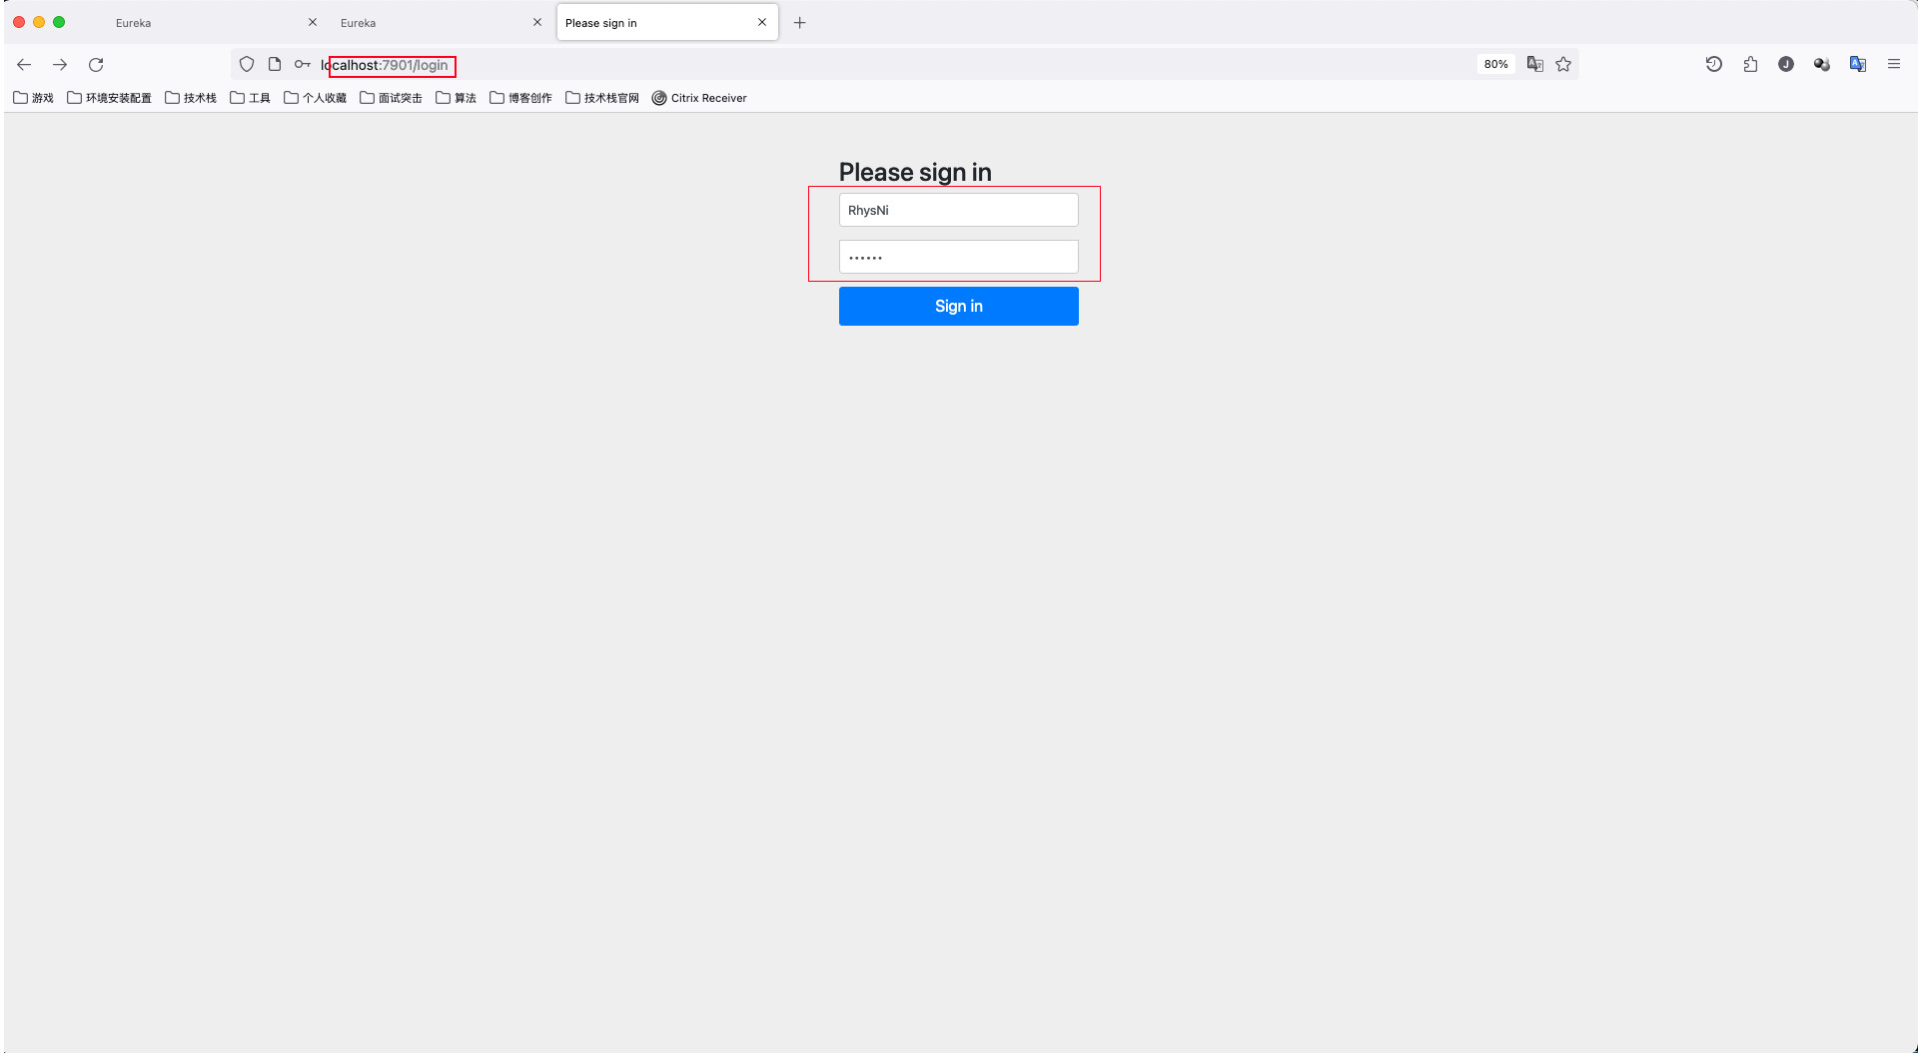Open the 环境安装配置 bookmarks folder
The width and height of the screenshot is (1918, 1054).
pos(110,98)
